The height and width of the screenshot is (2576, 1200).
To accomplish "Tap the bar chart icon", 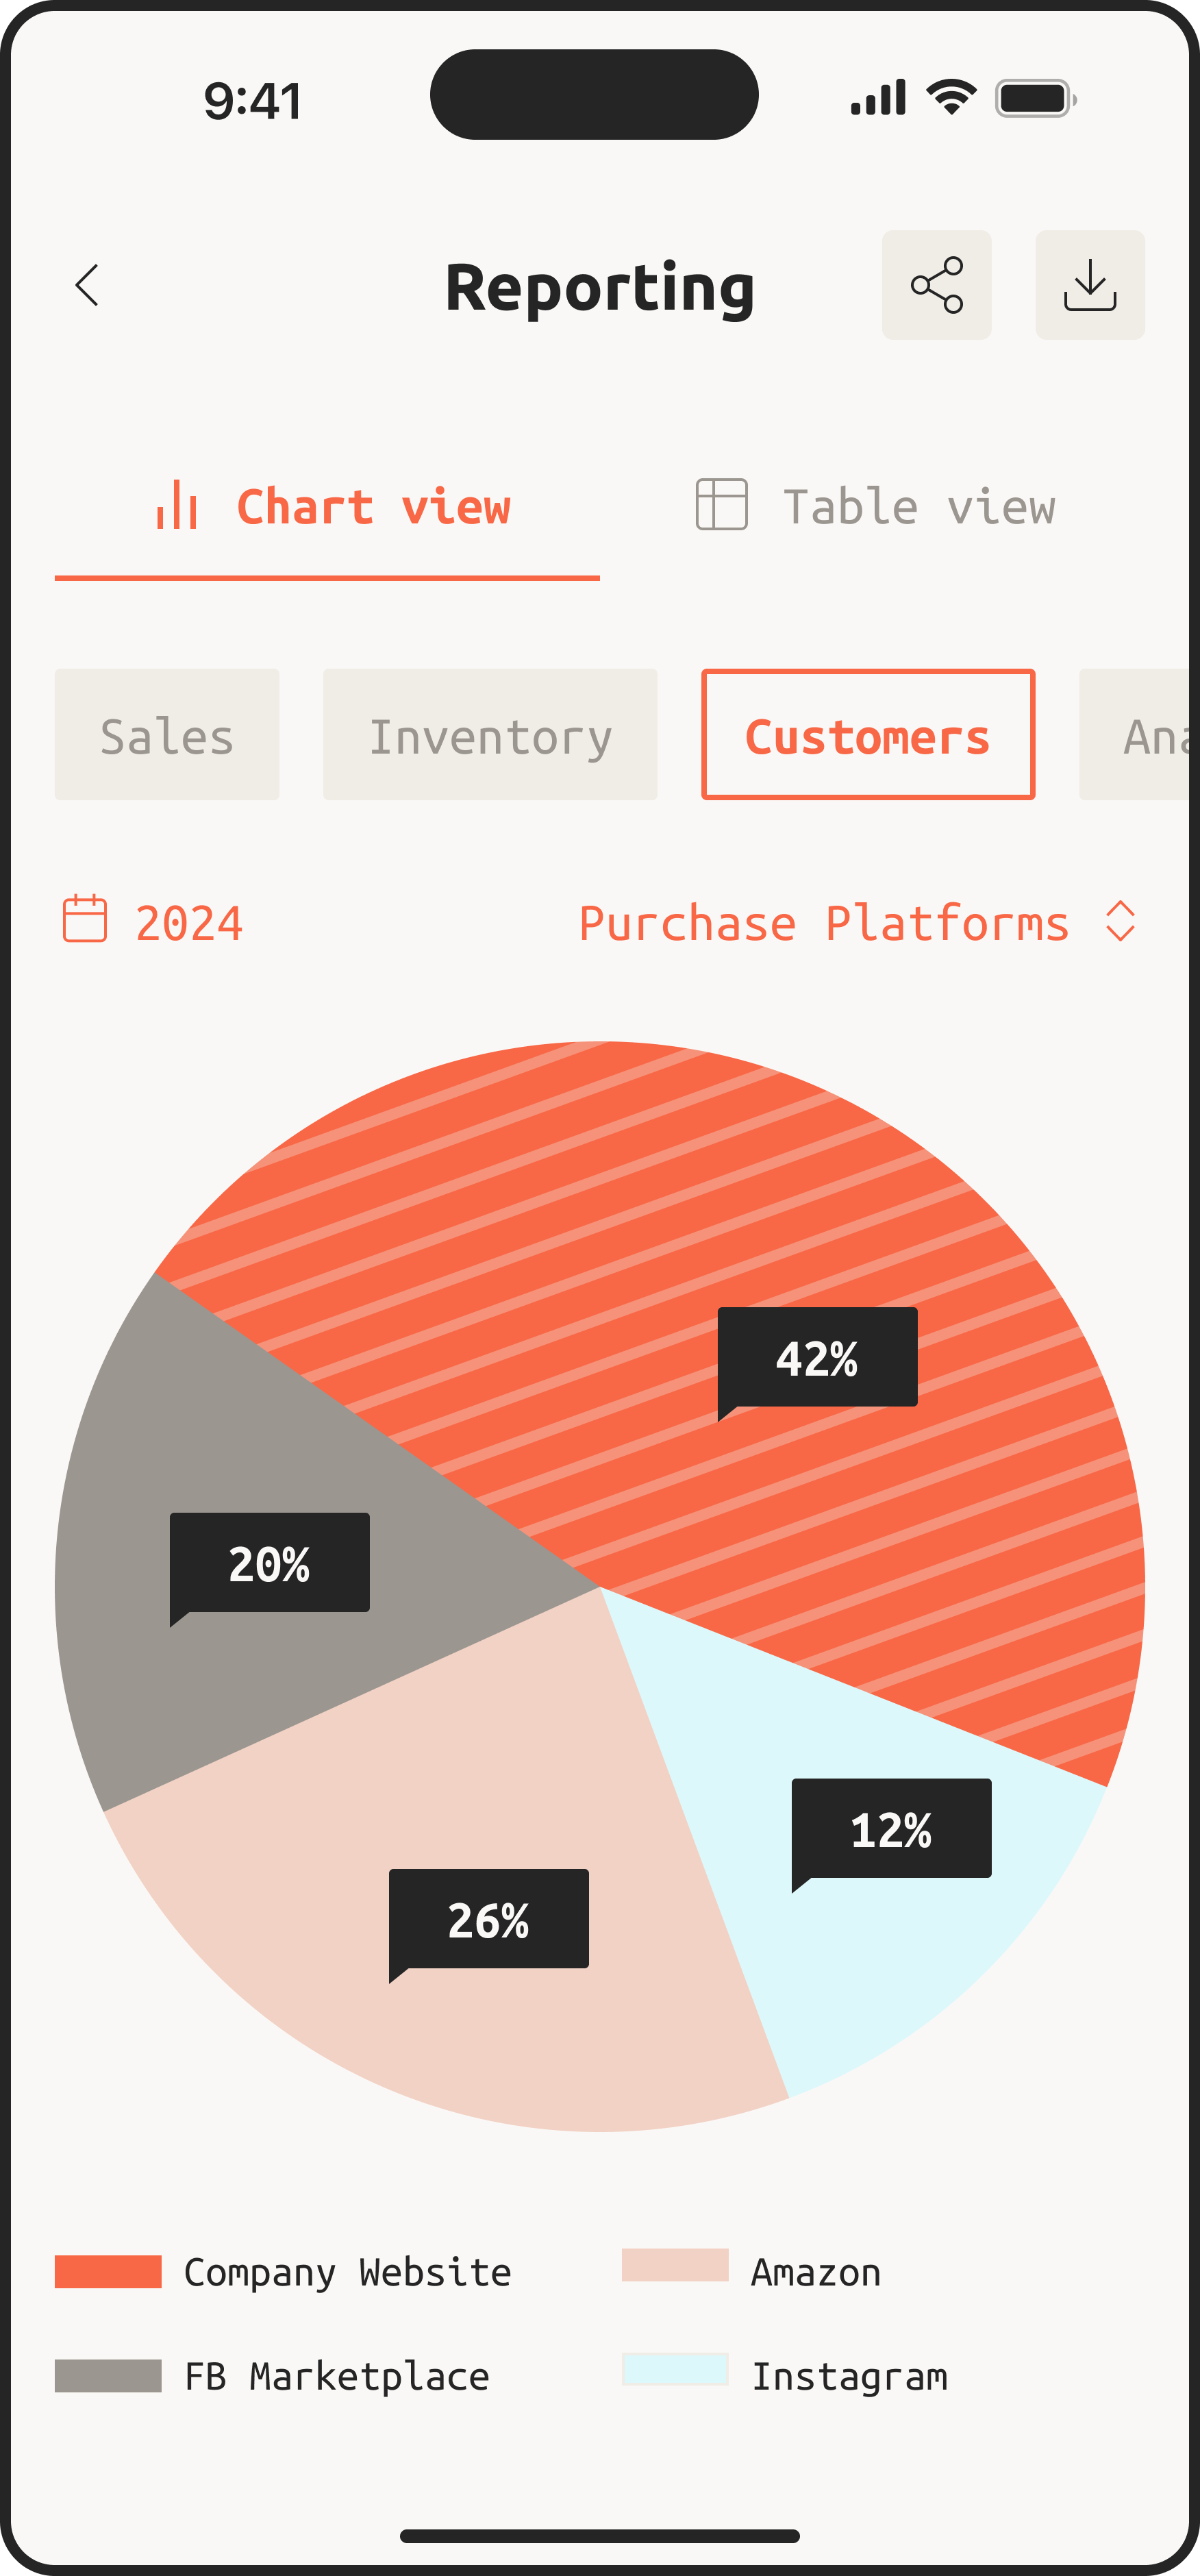I will 176,505.
